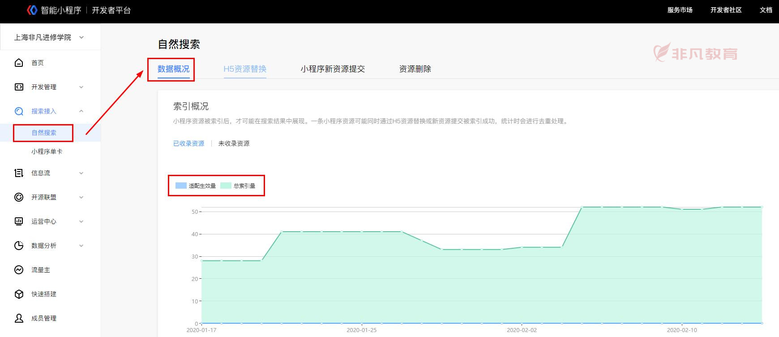
Task: Click the 开发者平台 header title
Action: tap(111, 10)
